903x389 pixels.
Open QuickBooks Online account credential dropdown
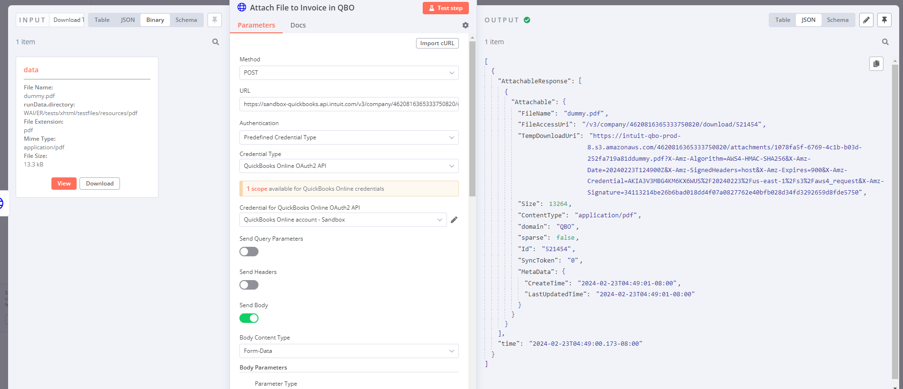(343, 220)
